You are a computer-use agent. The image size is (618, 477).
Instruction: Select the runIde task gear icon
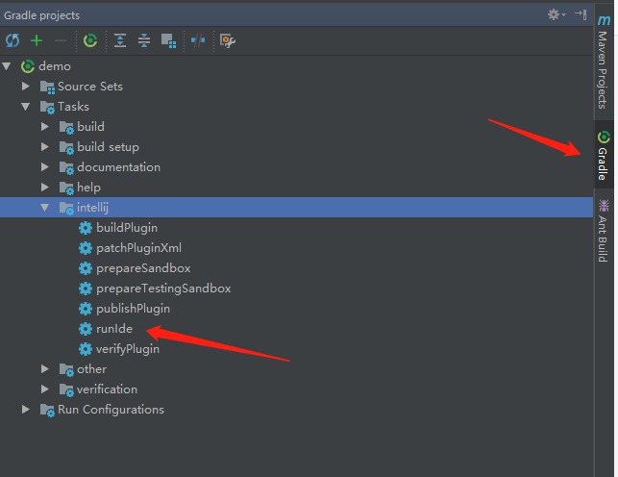[x=86, y=329]
